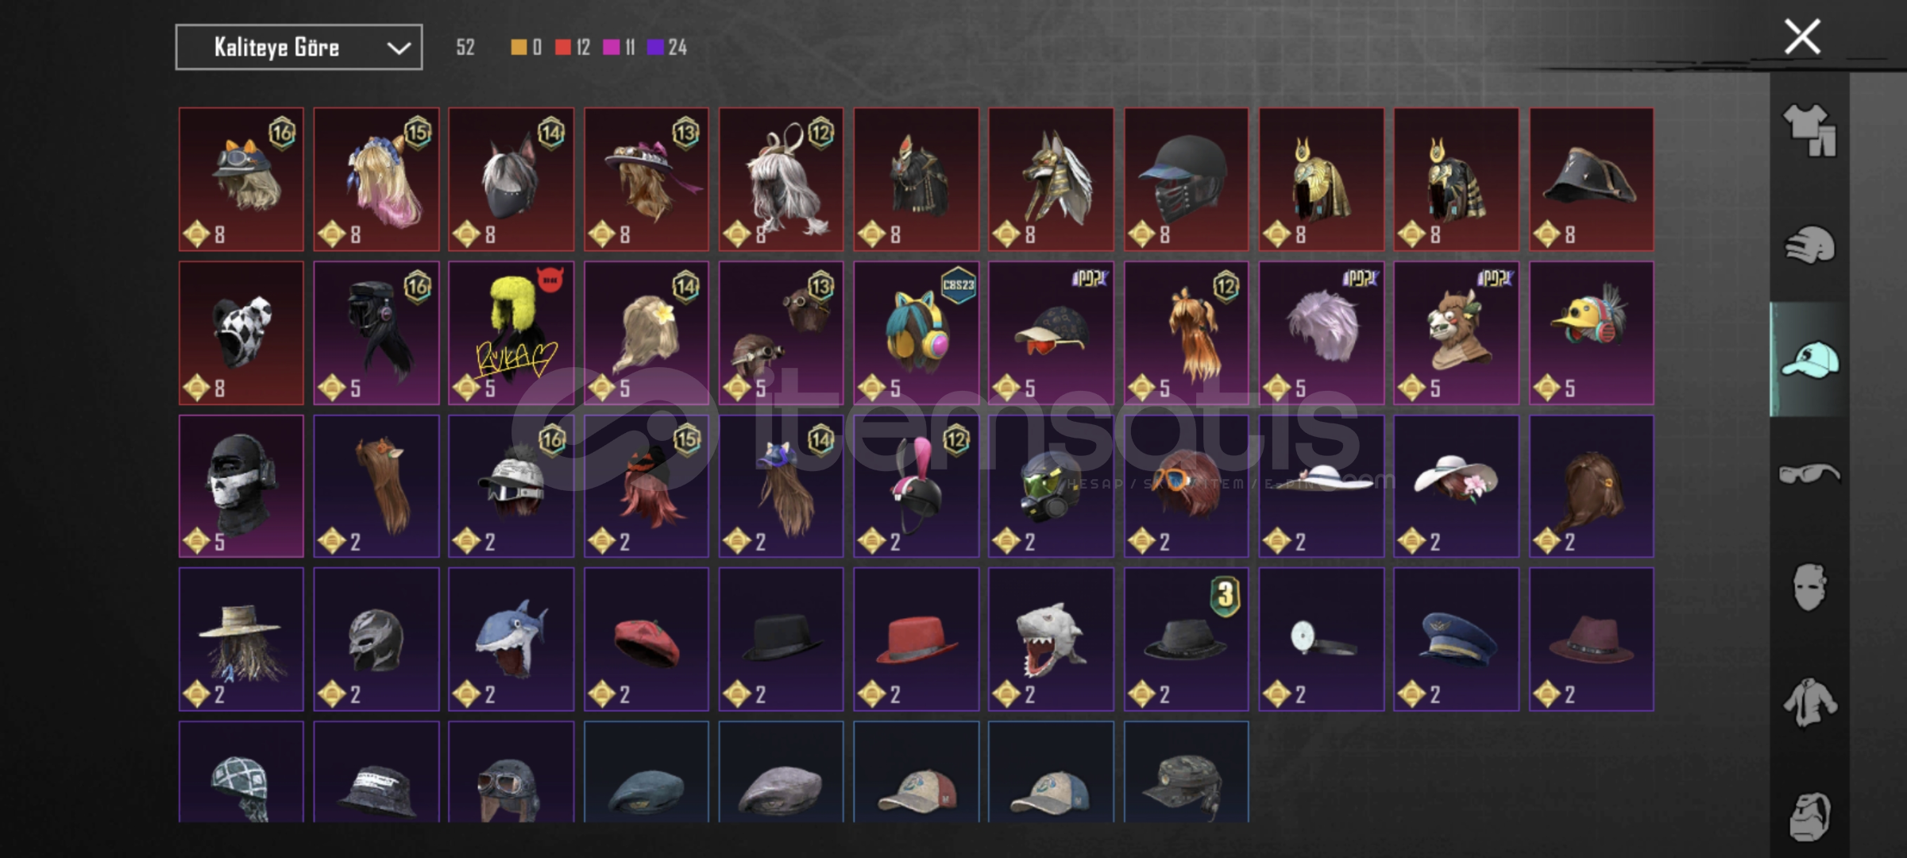The width and height of the screenshot is (1907, 858).
Task: Select the pink bunny ear helmet
Action: coord(916,486)
